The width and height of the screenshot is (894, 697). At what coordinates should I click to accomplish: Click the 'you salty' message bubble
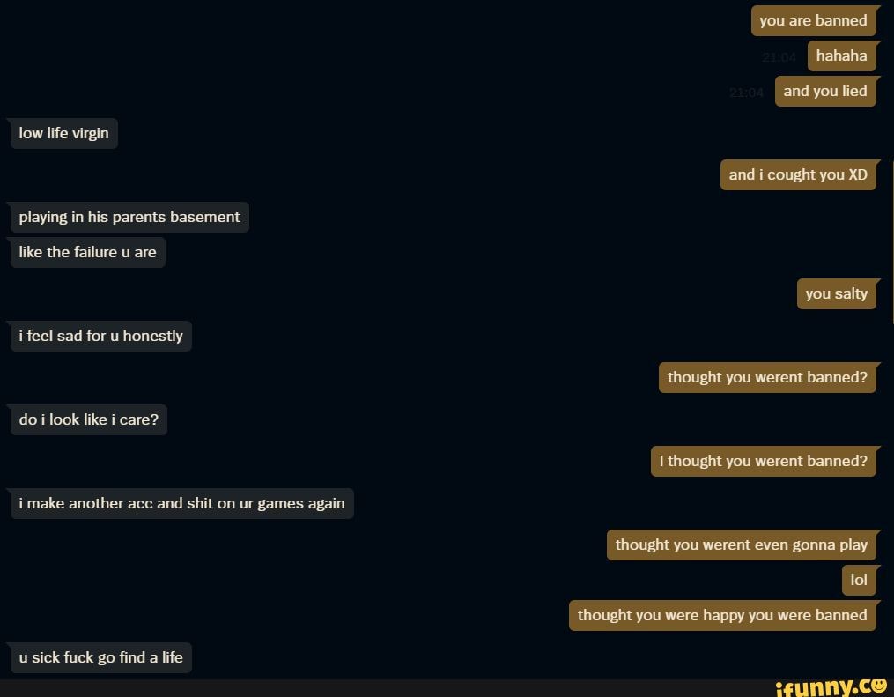tap(837, 293)
